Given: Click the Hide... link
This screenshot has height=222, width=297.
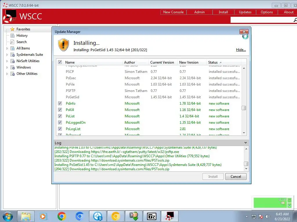Looking at the screenshot, I should [241, 50].
